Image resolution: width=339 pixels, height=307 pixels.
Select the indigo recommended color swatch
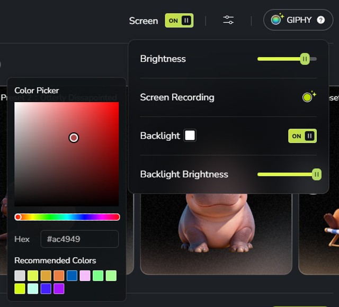click(46, 288)
